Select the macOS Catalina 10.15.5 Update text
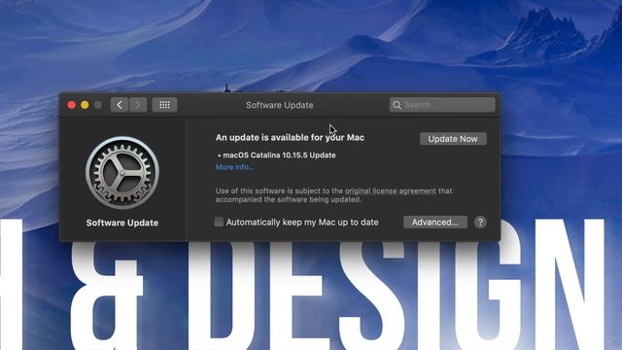Viewport: 622px width, 350px height. (x=279, y=156)
